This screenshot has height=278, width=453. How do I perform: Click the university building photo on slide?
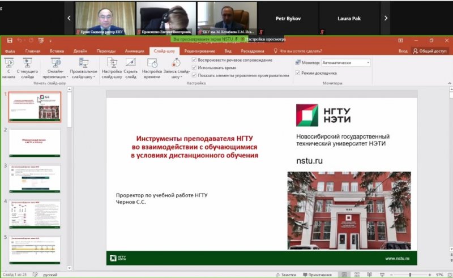click(x=349, y=211)
